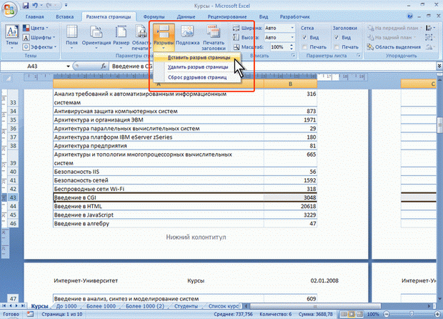Switch to the Разработчик ribbon tab
This screenshot has width=443, height=319.
coord(294,17)
